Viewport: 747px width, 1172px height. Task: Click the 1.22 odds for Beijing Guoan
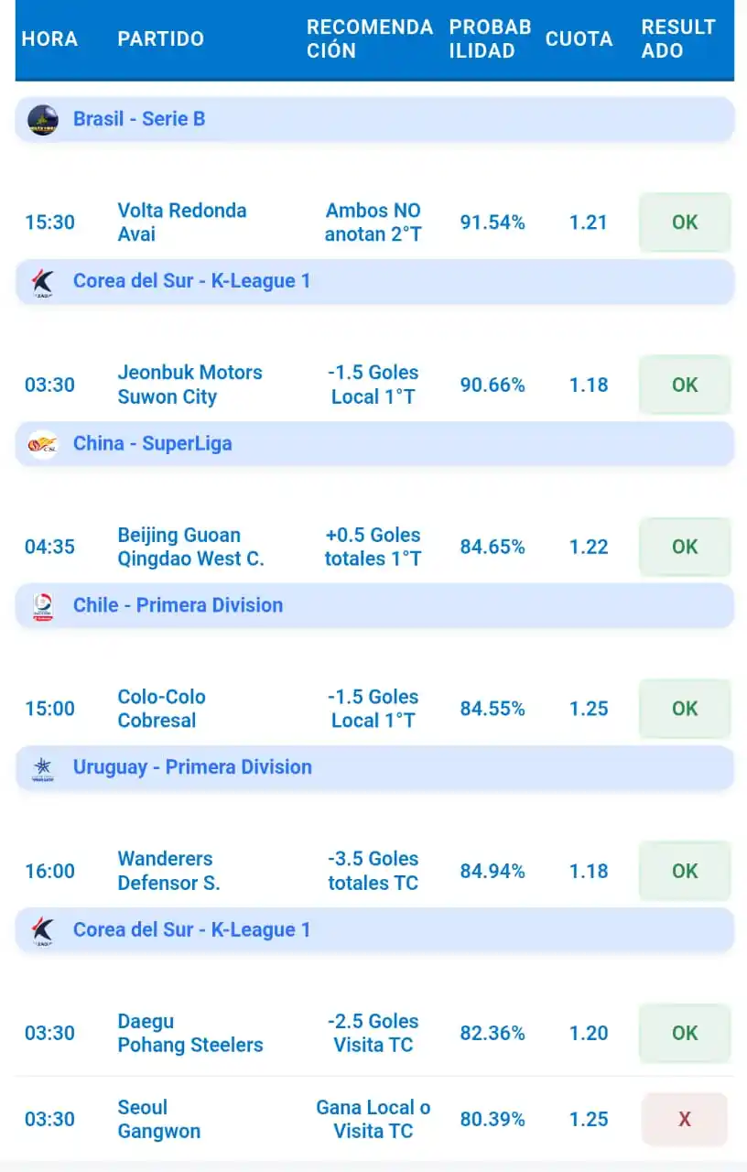pyautogui.click(x=589, y=547)
